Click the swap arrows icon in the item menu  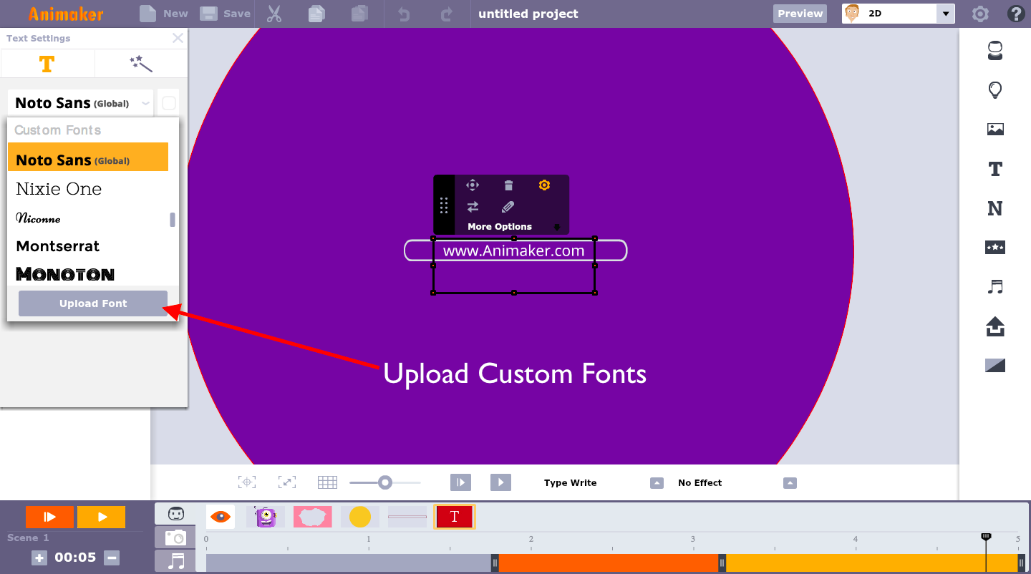click(x=473, y=207)
